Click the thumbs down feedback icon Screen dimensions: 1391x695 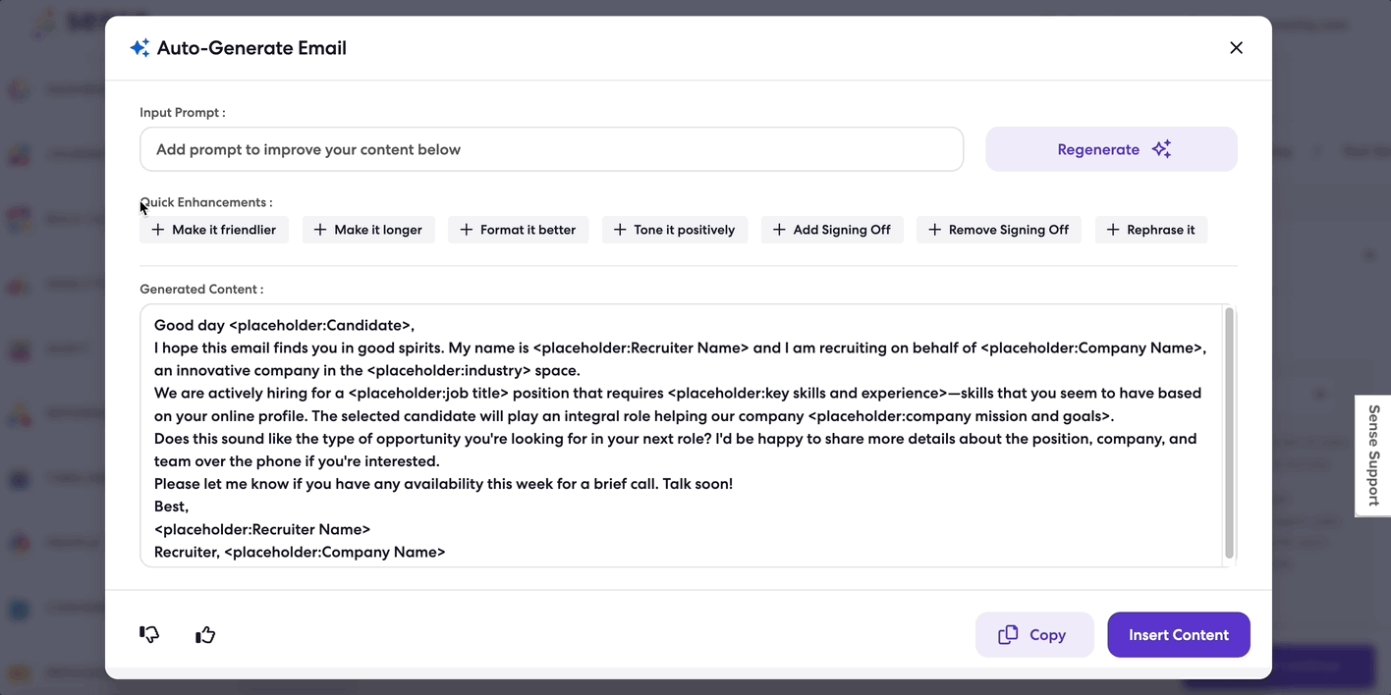coord(149,635)
